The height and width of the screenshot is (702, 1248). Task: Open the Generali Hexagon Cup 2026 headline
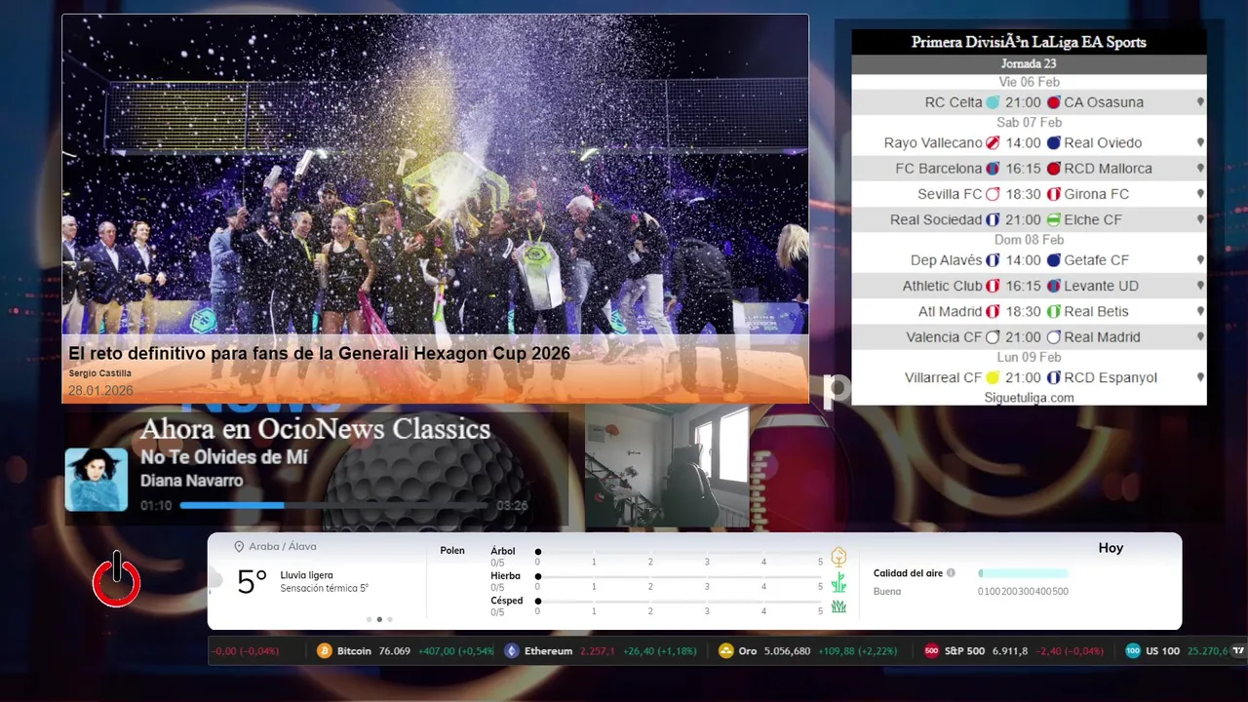click(319, 353)
